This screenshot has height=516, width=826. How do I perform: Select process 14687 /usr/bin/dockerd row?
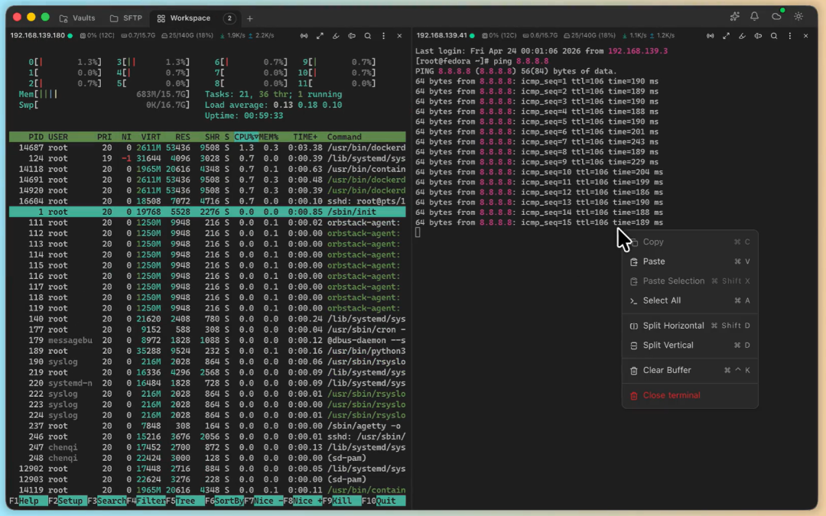click(x=207, y=148)
